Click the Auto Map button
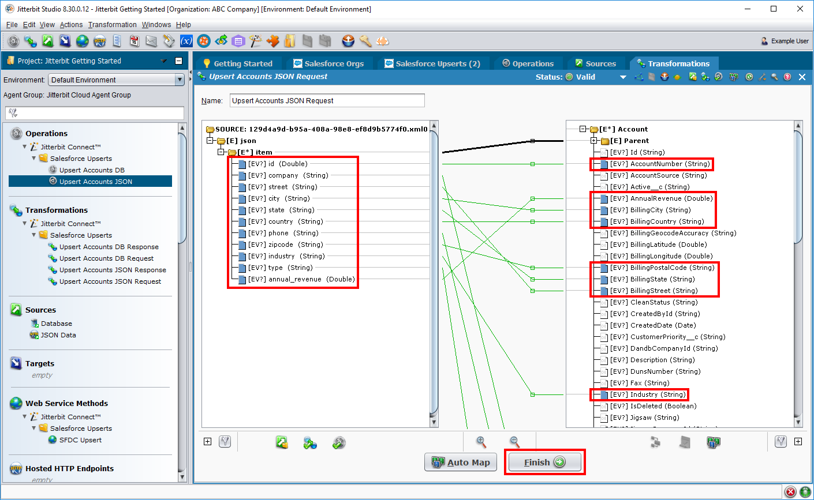The image size is (814, 500). (461, 463)
